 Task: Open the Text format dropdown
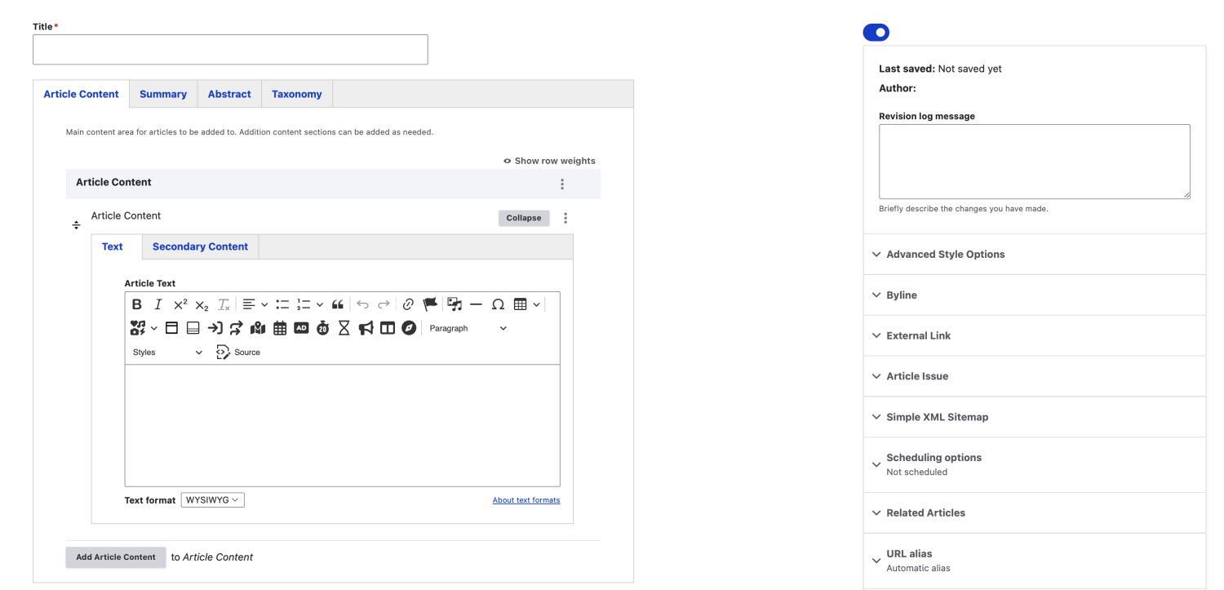point(212,499)
